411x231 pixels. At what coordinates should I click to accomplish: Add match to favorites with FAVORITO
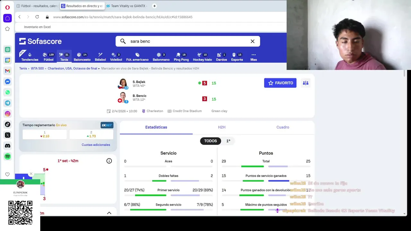(x=280, y=83)
